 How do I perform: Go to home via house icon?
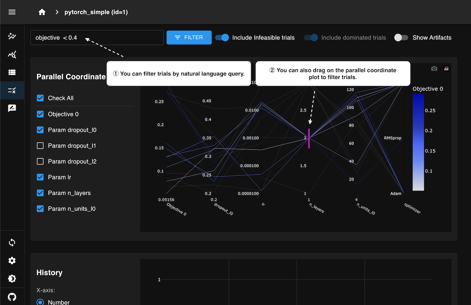coord(42,12)
